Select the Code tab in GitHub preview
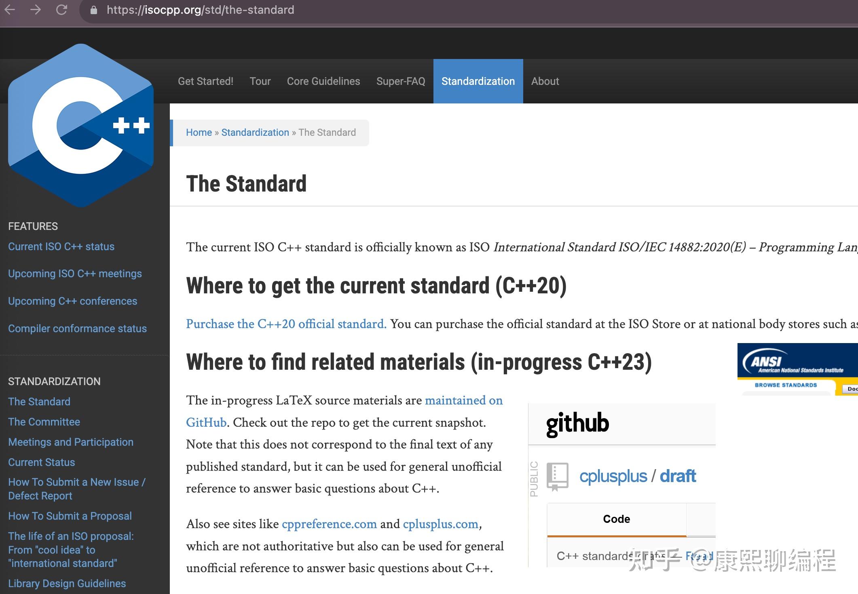The height and width of the screenshot is (594, 858). pyautogui.click(x=616, y=519)
